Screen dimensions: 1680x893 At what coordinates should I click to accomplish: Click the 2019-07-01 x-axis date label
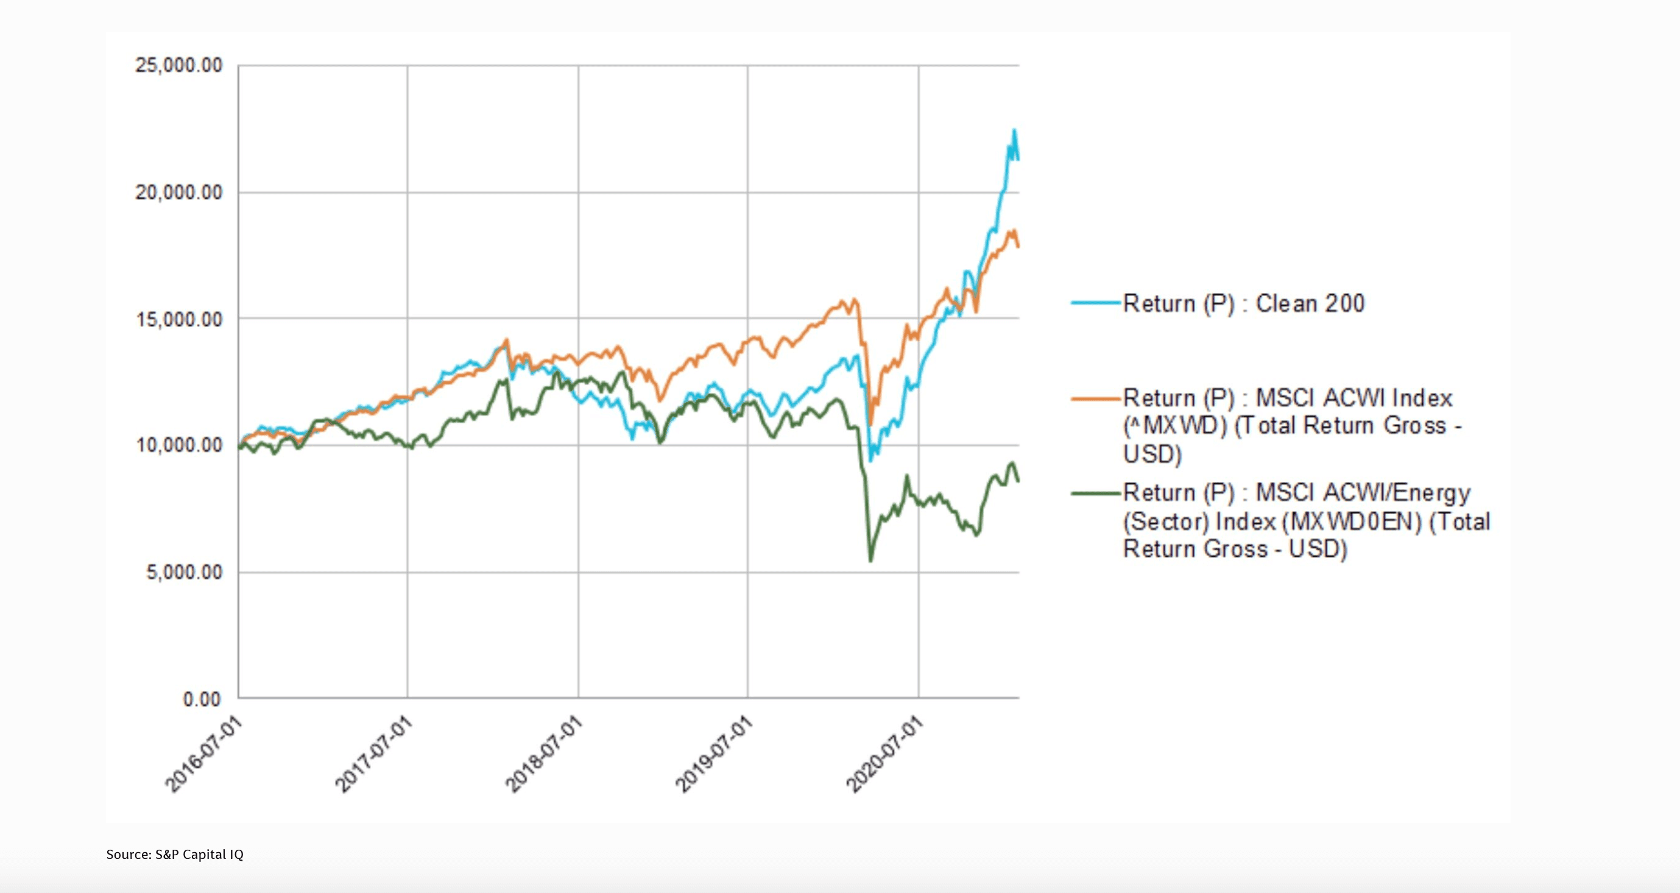coord(713,754)
